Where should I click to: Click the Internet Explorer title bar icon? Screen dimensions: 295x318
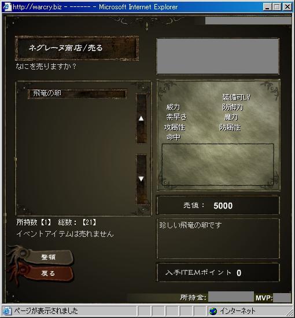pyautogui.click(x=7, y=7)
